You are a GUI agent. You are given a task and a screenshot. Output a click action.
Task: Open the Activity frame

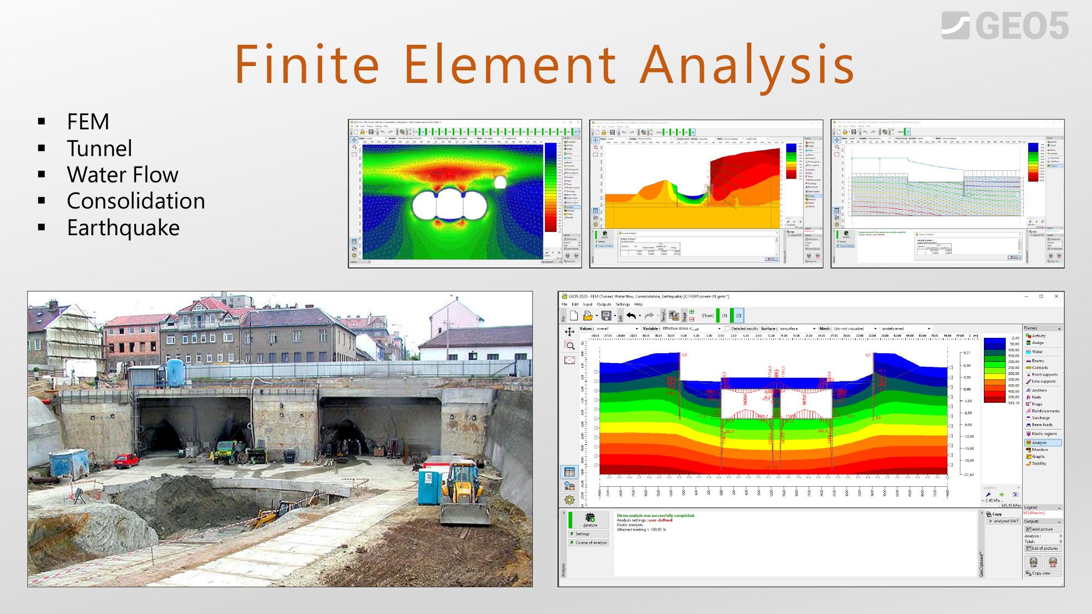pyautogui.click(x=1043, y=336)
